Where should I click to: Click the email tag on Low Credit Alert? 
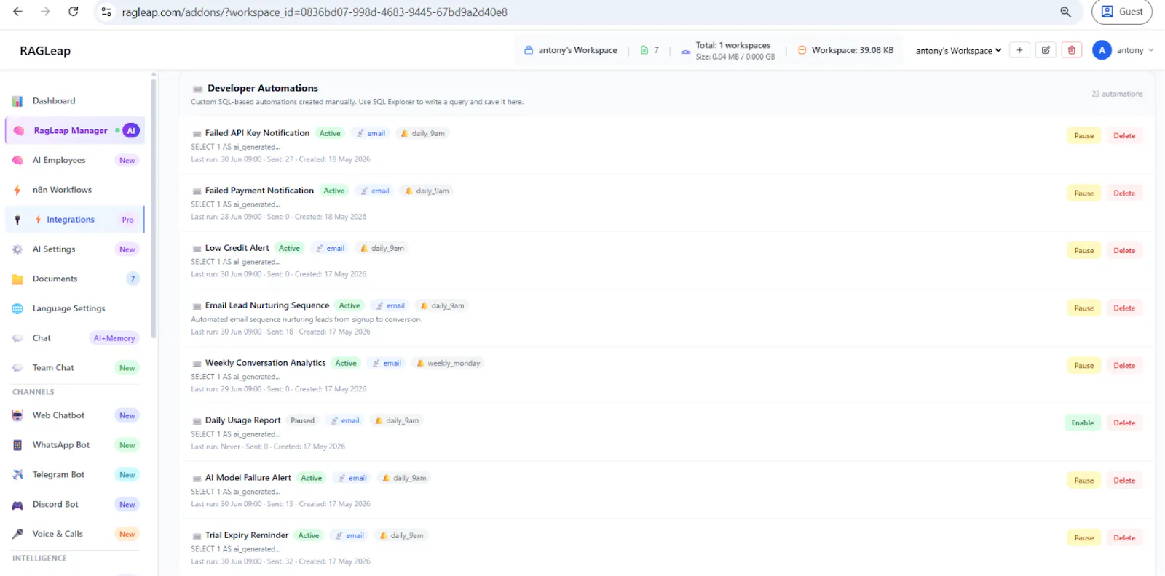click(x=330, y=249)
